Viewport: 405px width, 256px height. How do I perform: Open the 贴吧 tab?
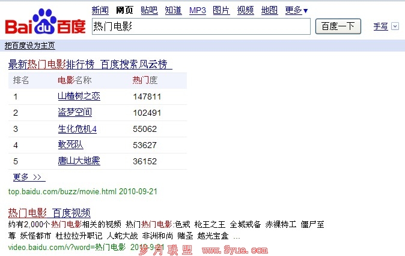click(x=149, y=10)
